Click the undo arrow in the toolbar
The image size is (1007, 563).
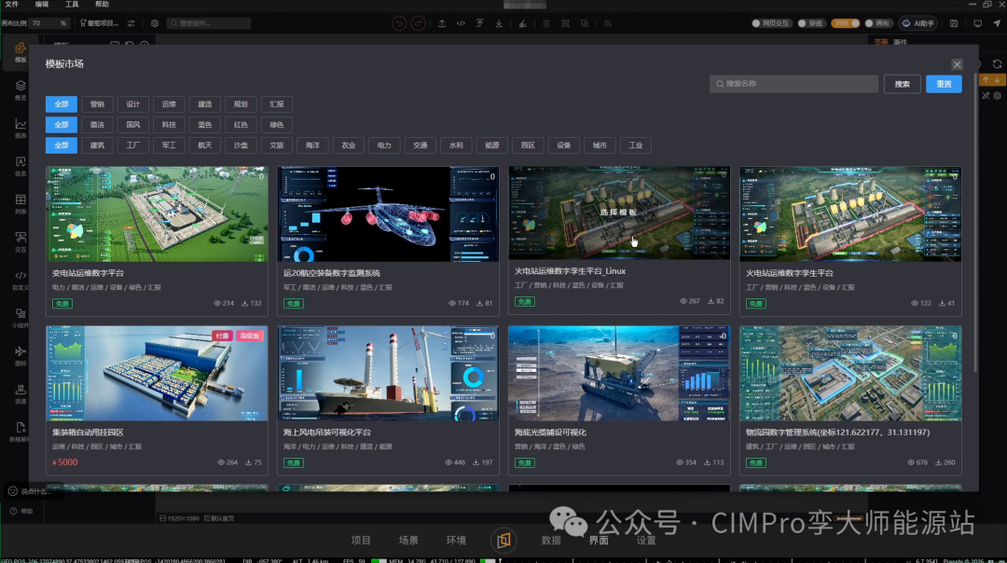click(399, 23)
